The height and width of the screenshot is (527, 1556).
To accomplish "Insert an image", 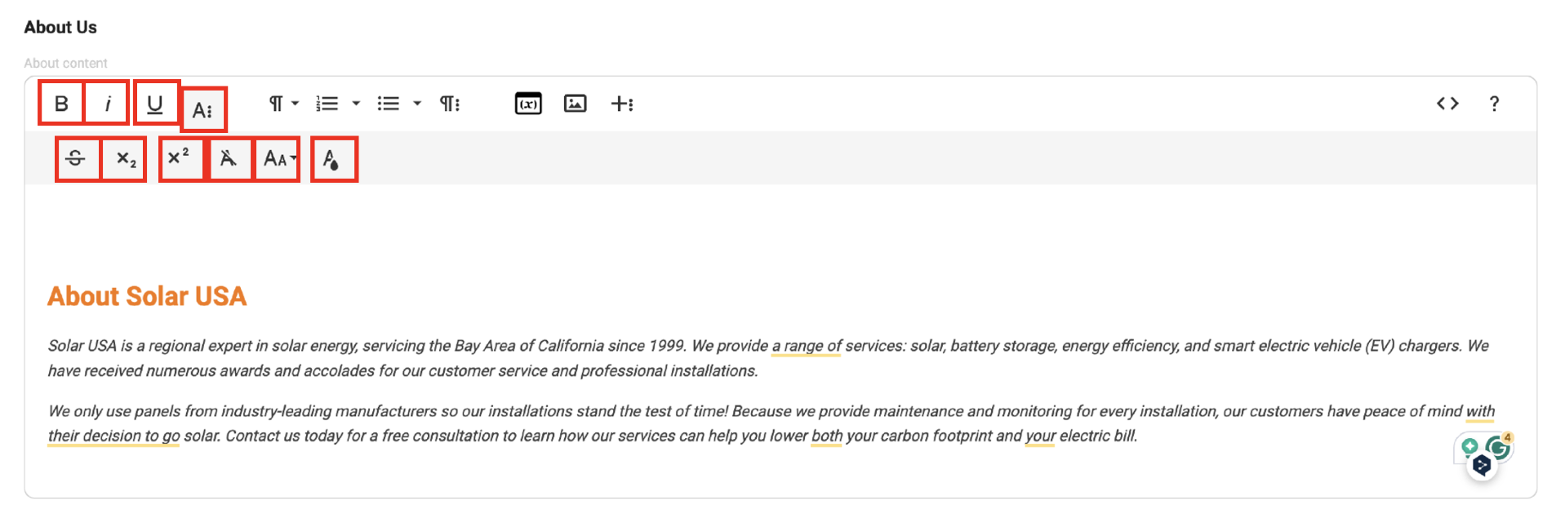I will 576,104.
